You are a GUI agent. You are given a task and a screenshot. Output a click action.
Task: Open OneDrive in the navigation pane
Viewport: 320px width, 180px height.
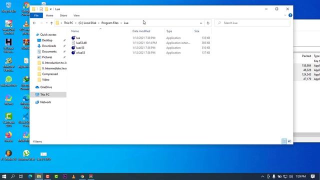(46, 87)
